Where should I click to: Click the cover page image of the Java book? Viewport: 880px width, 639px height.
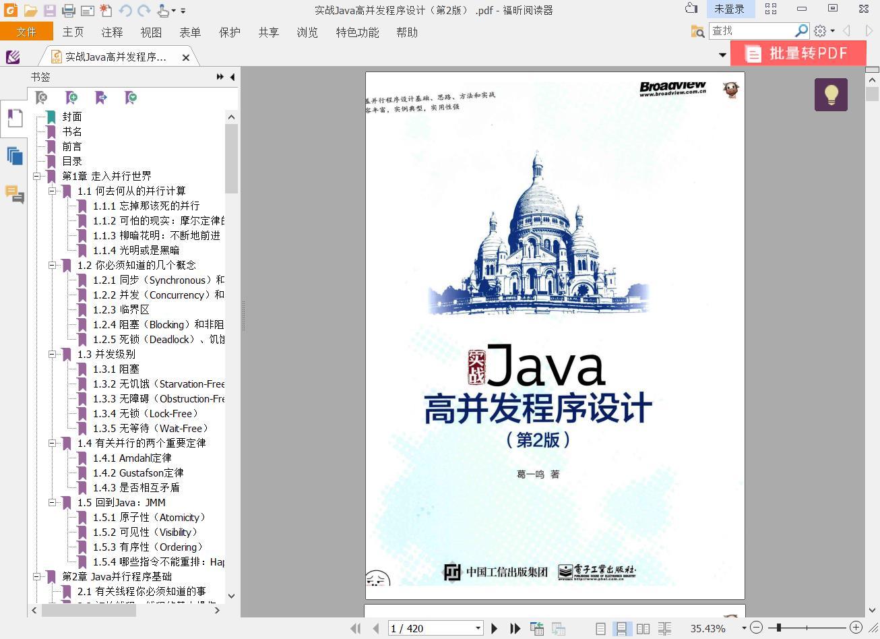tap(555, 335)
